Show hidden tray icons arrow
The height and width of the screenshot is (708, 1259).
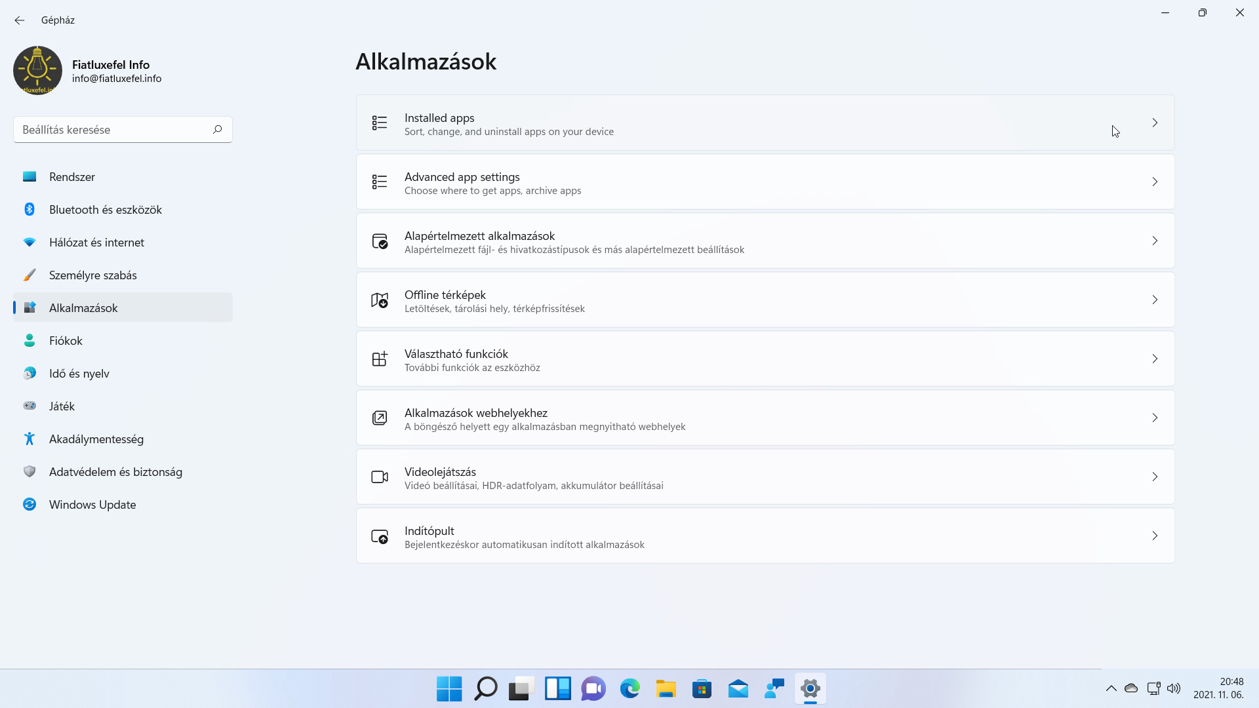click(1111, 688)
